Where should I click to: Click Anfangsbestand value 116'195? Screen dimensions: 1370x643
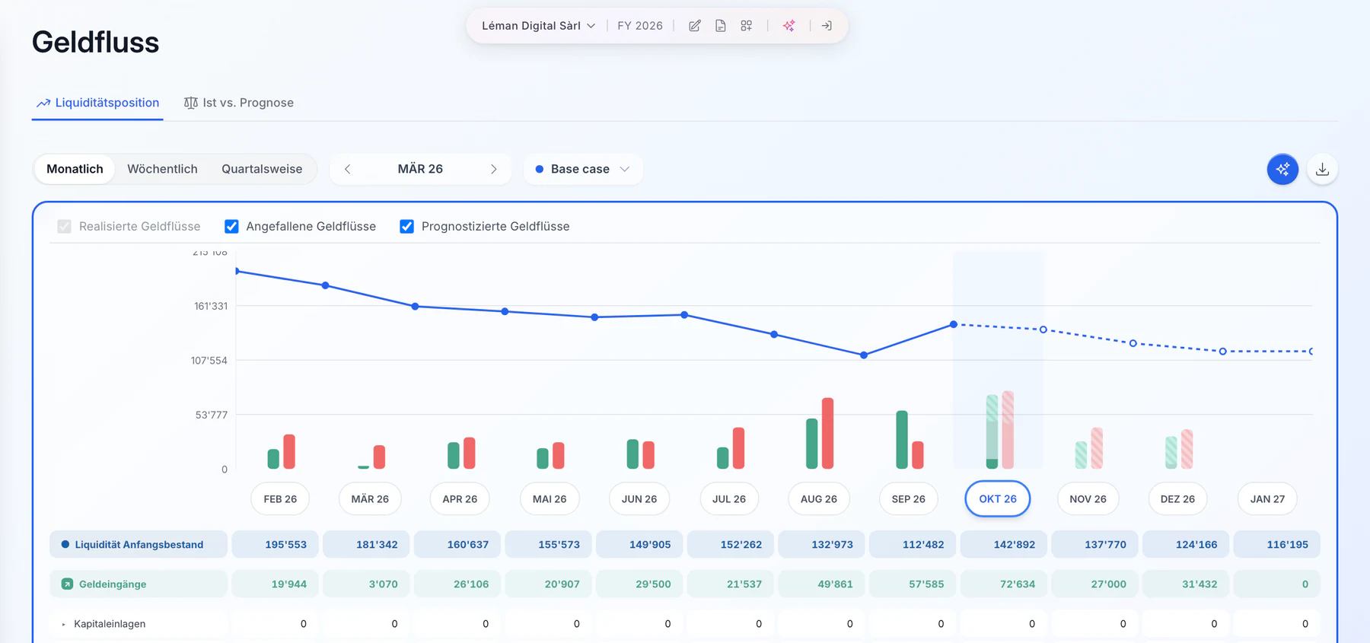point(1277,545)
